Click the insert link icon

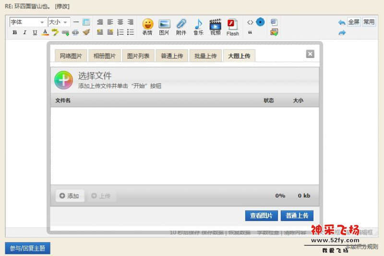[65, 32]
